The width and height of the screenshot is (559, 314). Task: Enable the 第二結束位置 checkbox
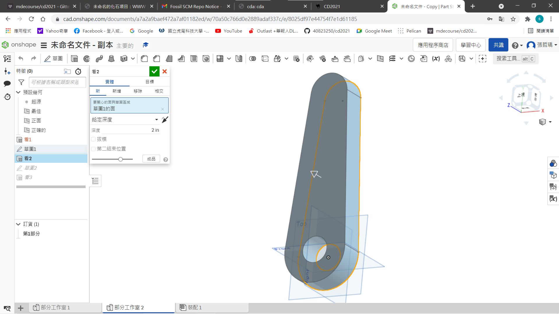coord(93,149)
